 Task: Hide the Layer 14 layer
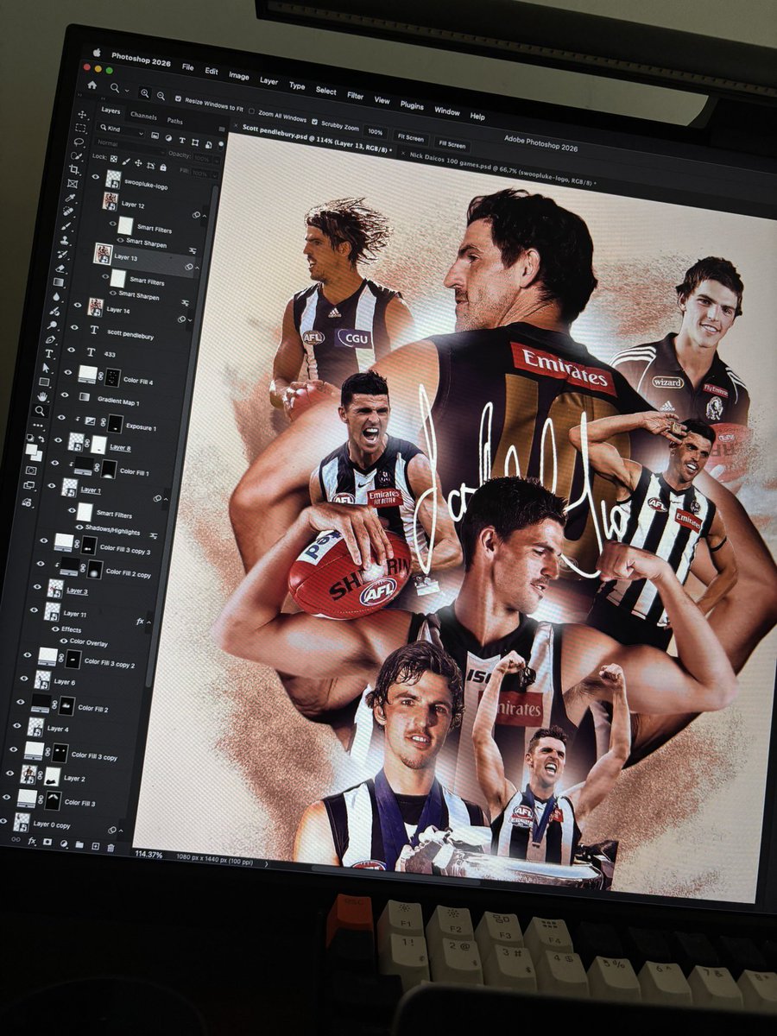(78, 305)
